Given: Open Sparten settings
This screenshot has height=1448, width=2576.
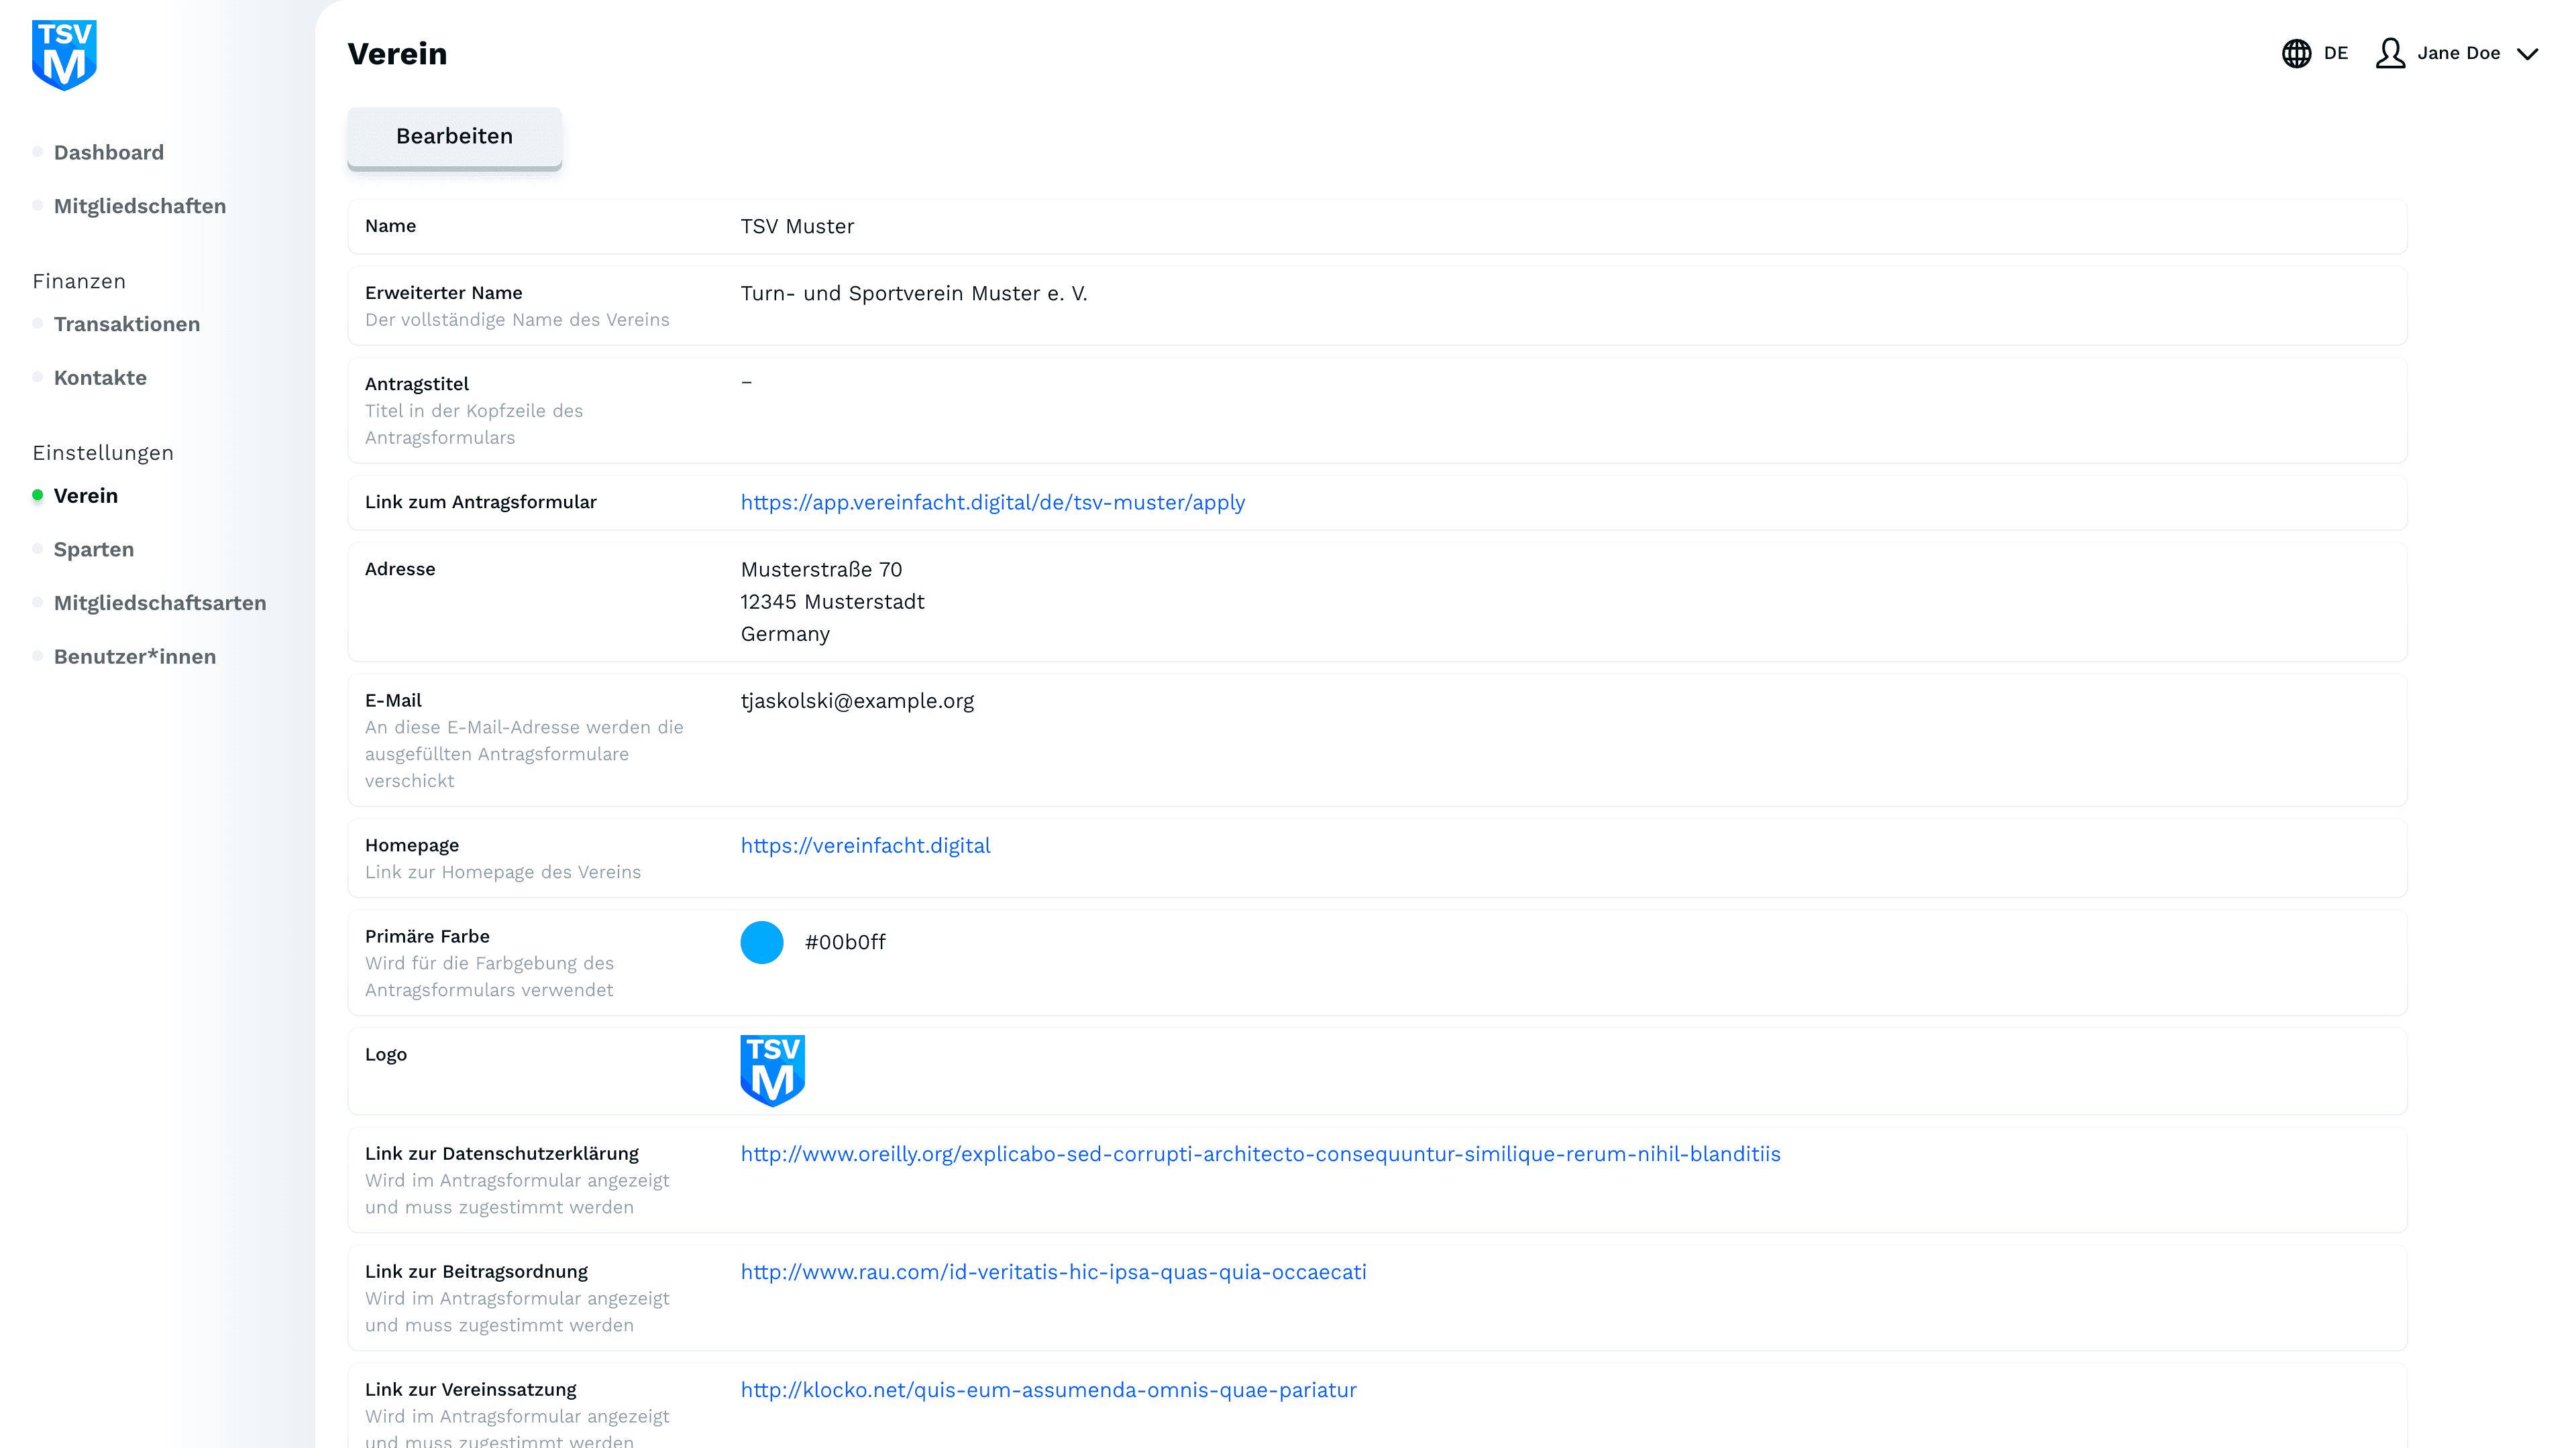Looking at the screenshot, I should [94, 550].
